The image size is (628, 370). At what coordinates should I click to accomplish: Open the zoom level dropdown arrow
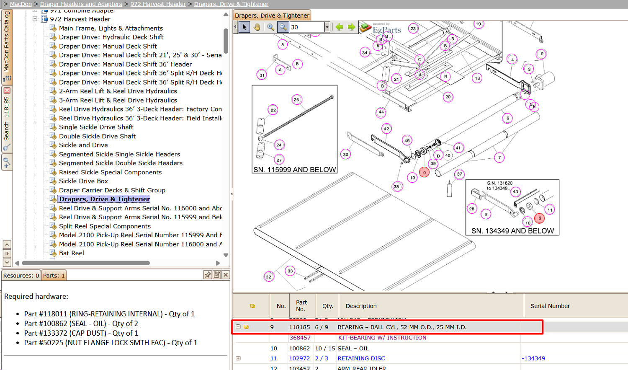pyautogui.click(x=327, y=27)
